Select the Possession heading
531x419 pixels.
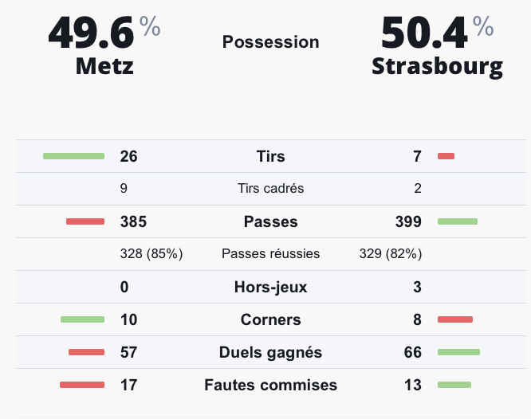(x=270, y=42)
